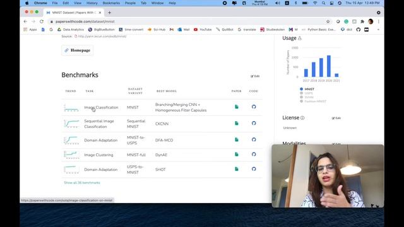
Task: Open the Chrome profile avatar
Action: pyautogui.click(x=371, y=21)
